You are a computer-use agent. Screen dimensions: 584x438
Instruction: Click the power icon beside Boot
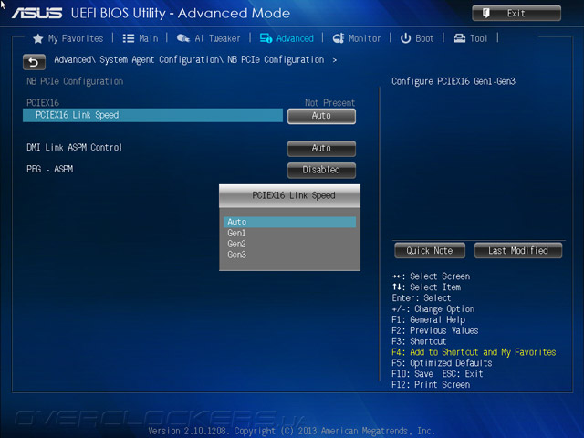[x=405, y=38]
